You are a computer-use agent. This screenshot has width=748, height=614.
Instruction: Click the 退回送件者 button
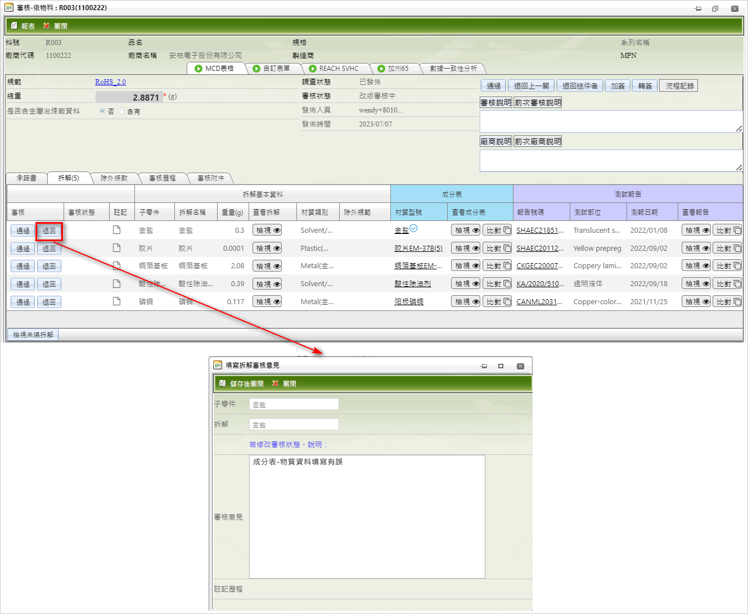point(580,86)
